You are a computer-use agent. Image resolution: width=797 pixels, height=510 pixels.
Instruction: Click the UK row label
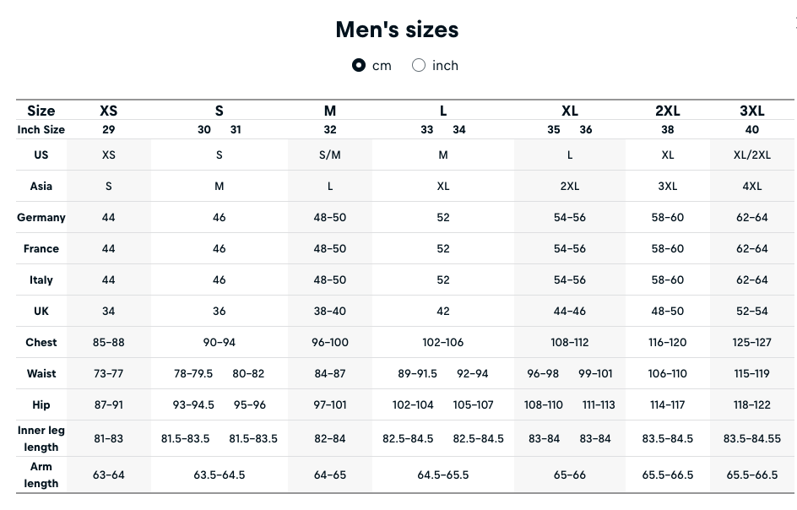point(41,311)
